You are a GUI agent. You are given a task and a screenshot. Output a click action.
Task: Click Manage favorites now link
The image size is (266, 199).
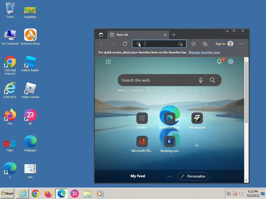(x=204, y=52)
